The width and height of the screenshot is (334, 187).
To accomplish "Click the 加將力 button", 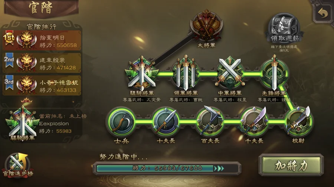I will coord(291,165).
